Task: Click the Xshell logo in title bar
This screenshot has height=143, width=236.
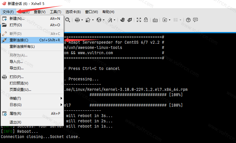Action: pyautogui.click(x=4, y=3)
